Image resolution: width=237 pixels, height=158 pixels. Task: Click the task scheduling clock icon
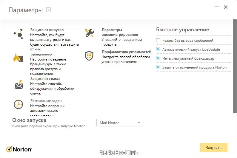(18, 104)
